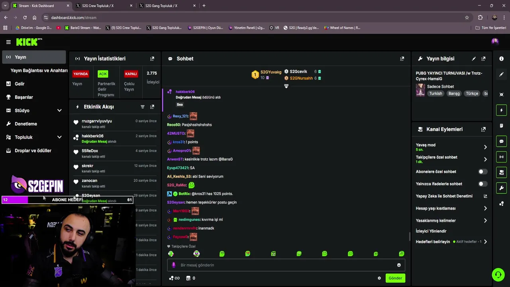Open Yasaklanmış kelimeler arrow
The width and height of the screenshot is (510, 287).
click(485, 220)
